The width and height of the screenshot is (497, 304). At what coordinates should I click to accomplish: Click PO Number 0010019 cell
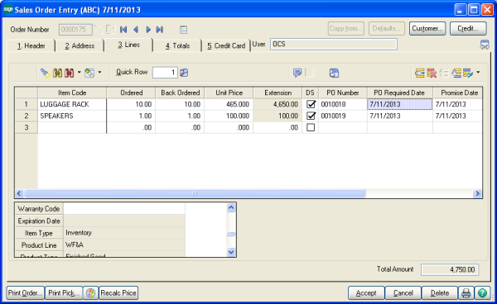[343, 116]
